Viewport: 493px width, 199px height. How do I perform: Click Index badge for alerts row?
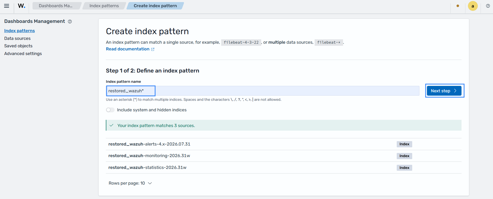coord(404,144)
